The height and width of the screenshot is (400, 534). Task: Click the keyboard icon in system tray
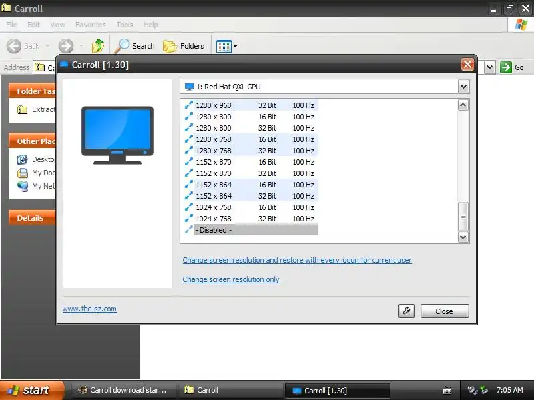[x=447, y=390]
